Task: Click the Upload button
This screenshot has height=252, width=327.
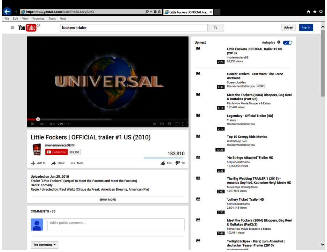Action: click(x=288, y=27)
